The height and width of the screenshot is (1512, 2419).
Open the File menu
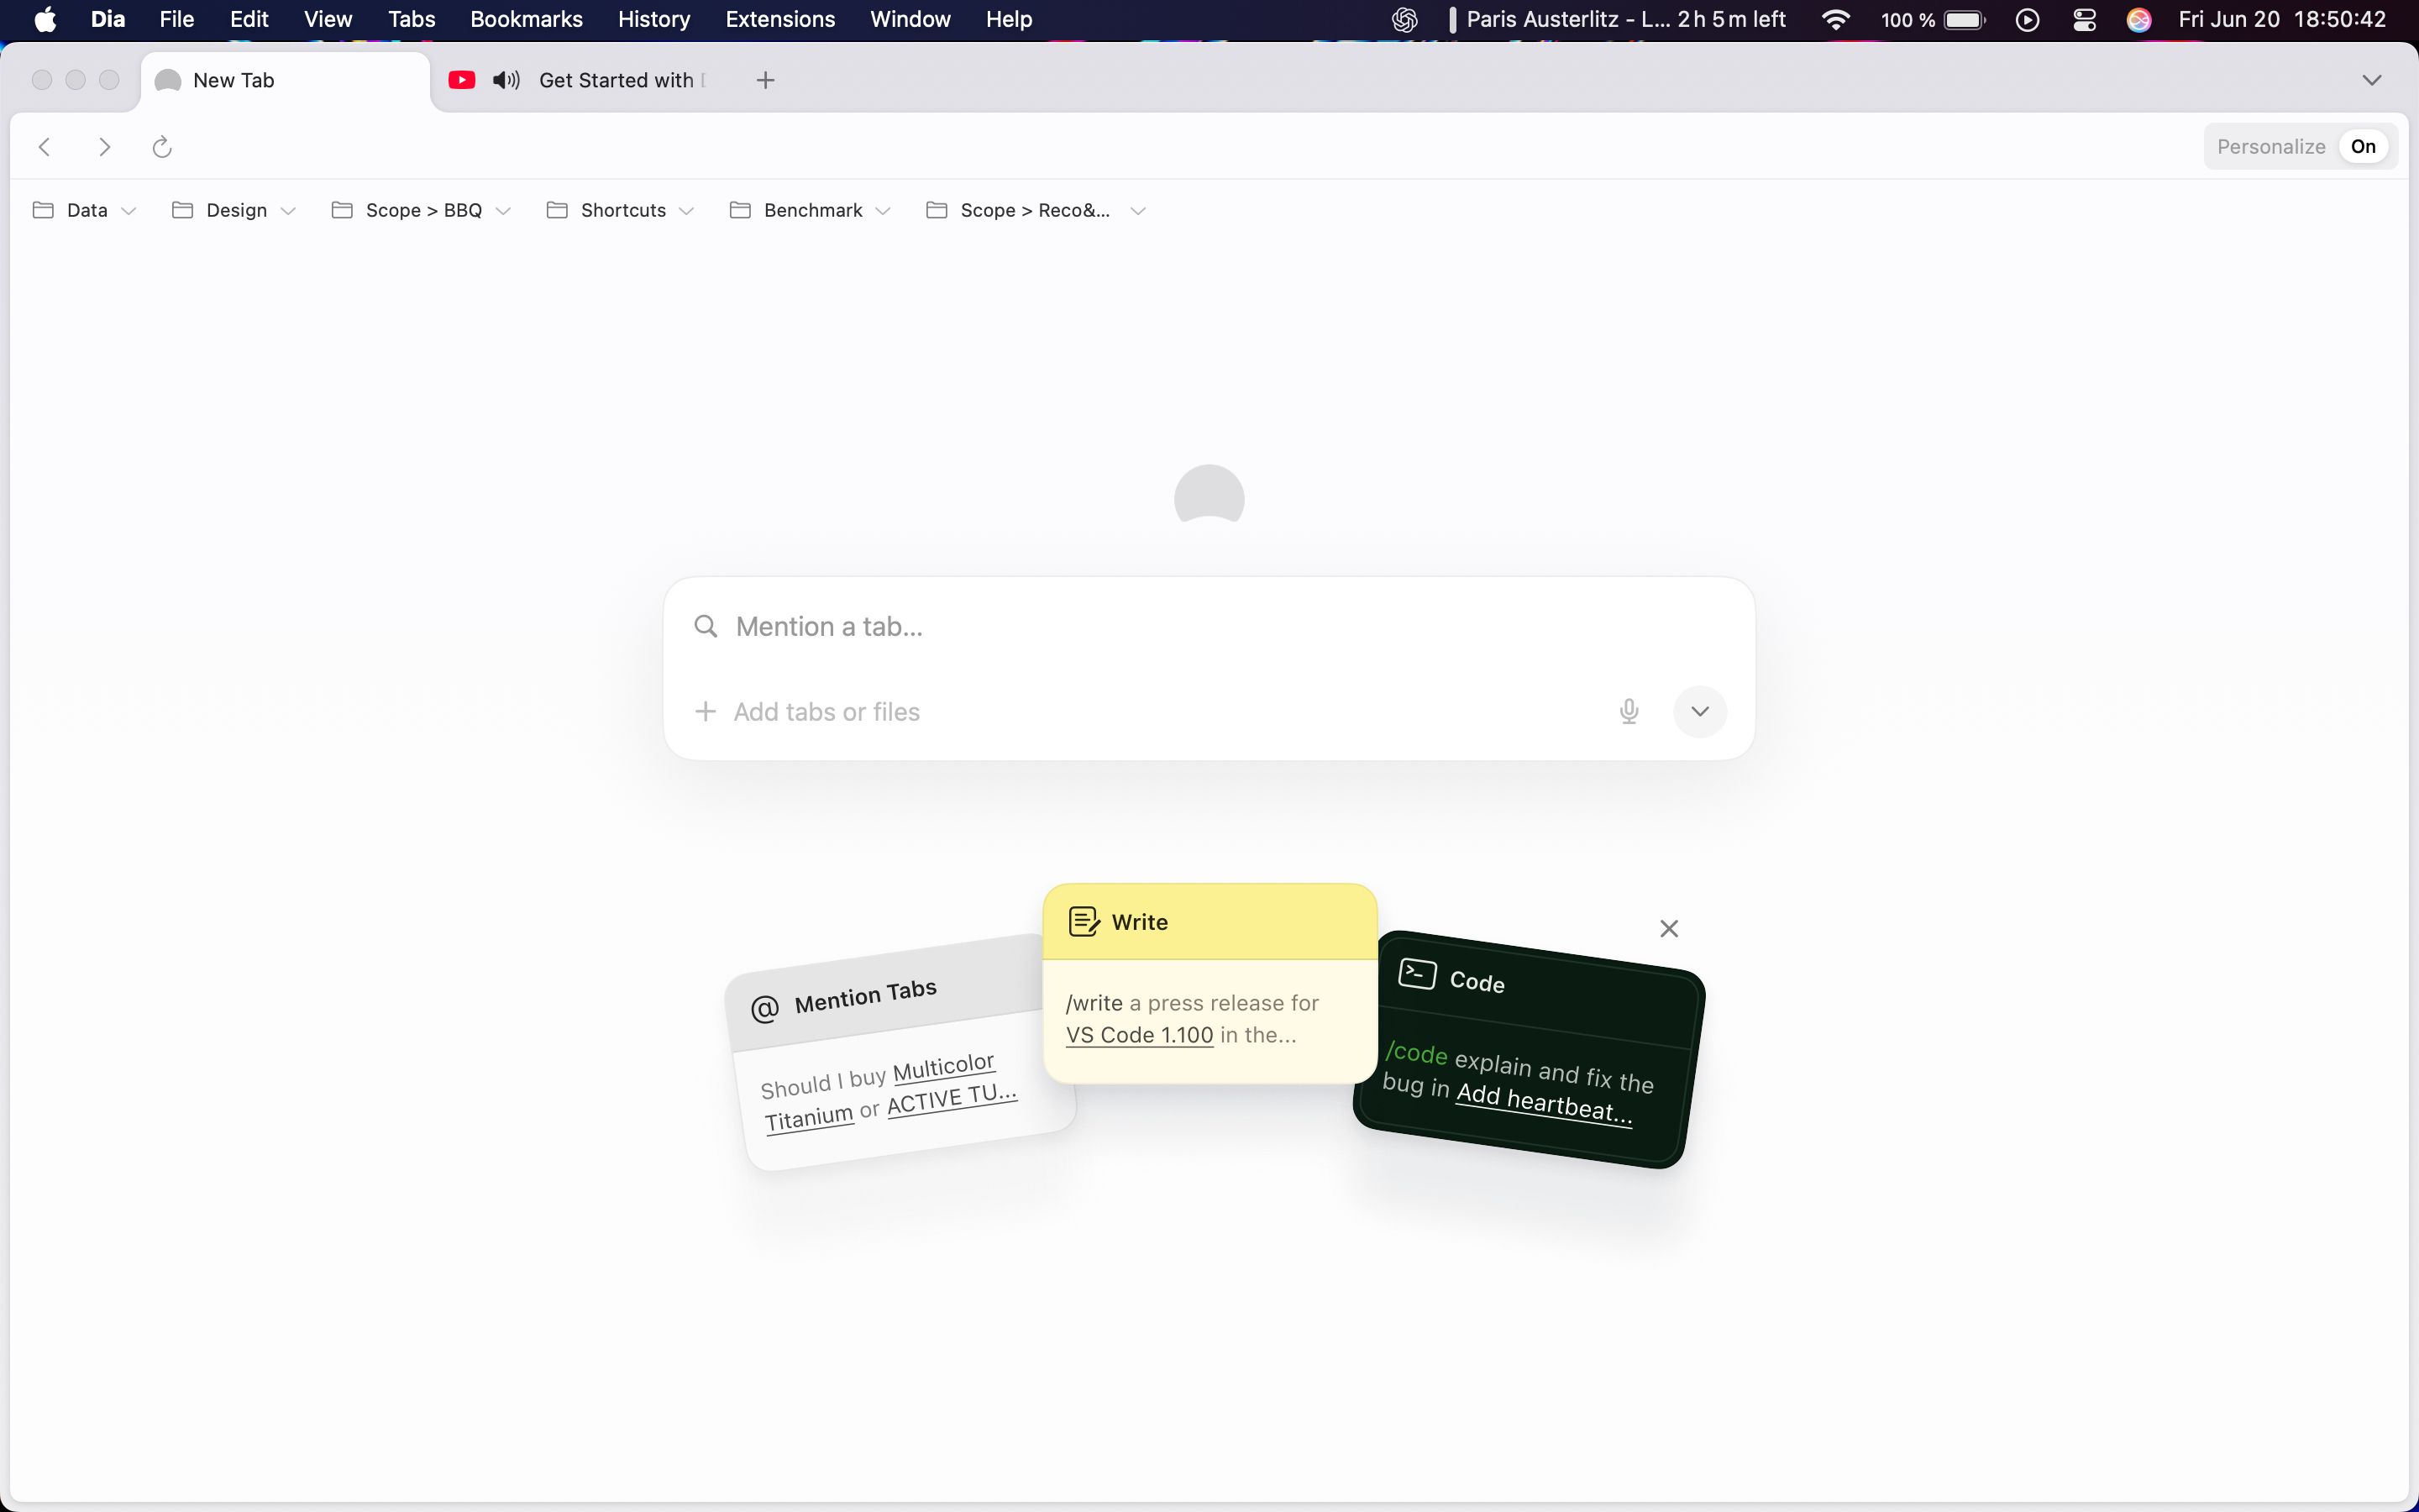177,20
